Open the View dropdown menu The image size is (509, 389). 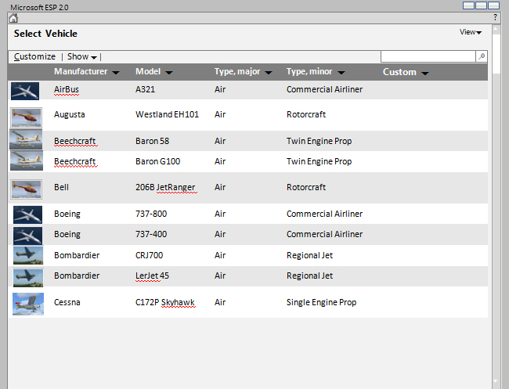[x=471, y=32]
